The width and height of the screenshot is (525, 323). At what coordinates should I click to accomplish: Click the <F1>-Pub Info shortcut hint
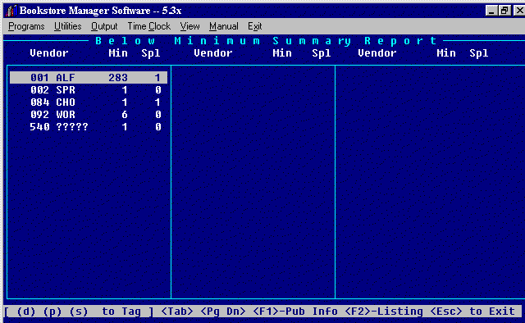click(x=295, y=312)
